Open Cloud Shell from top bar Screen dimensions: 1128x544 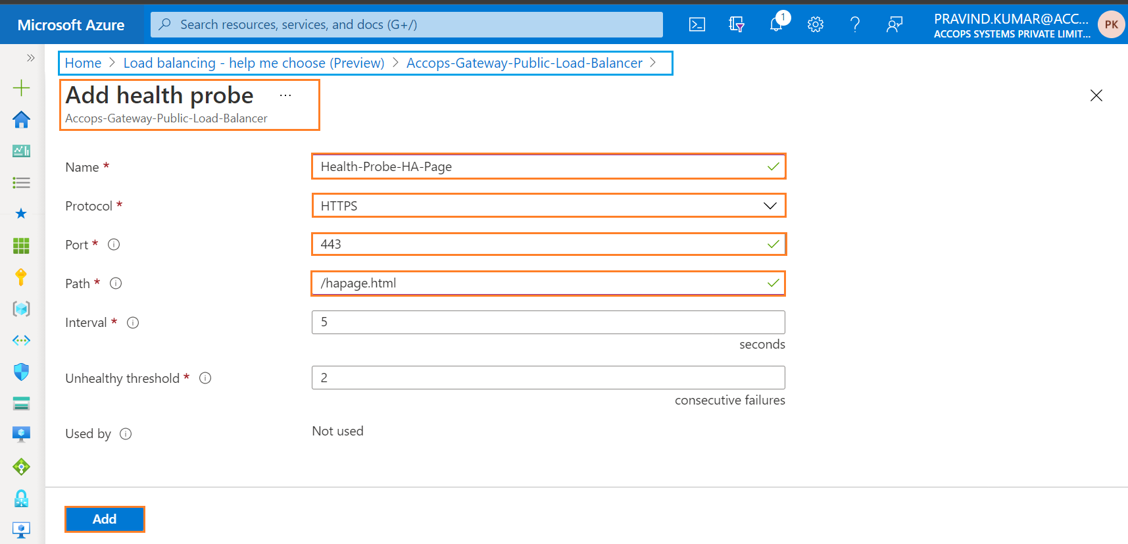tap(697, 24)
